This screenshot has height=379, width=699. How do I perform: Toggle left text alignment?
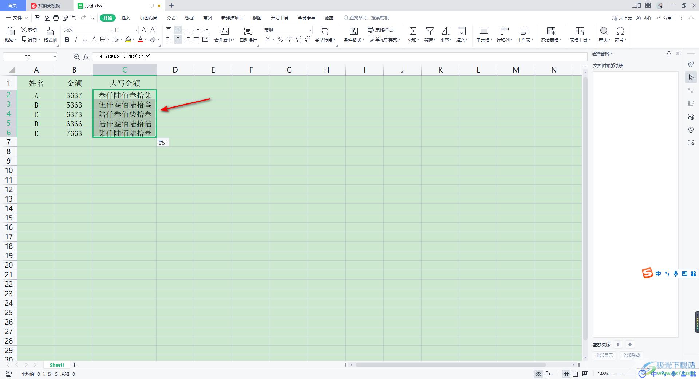click(x=169, y=39)
